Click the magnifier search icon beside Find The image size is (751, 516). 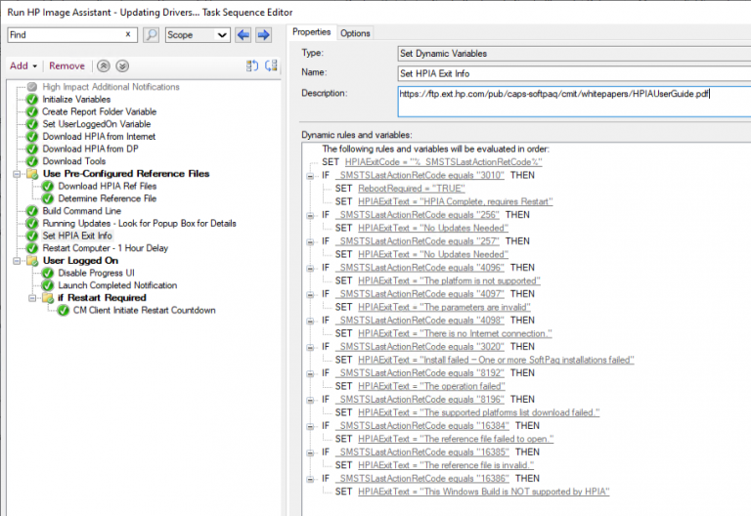point(152,34)
